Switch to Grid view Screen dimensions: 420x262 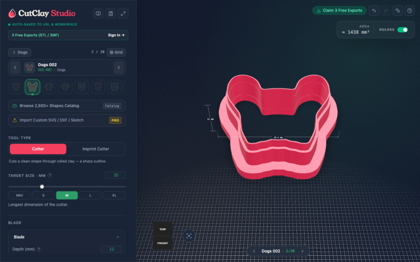pos(116,52)
